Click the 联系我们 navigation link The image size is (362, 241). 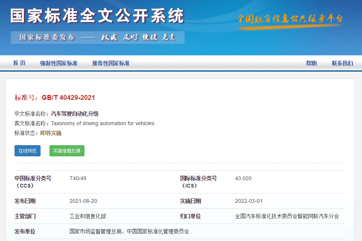[x=342, y=63]
